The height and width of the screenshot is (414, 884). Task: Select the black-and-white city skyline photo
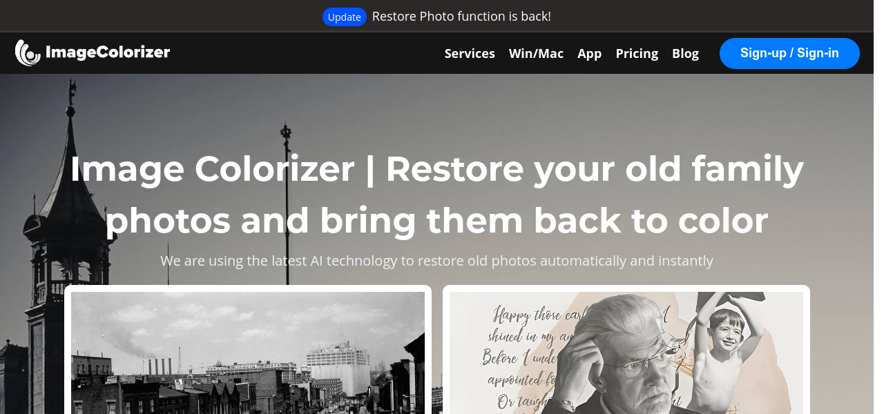pos(248,353)
